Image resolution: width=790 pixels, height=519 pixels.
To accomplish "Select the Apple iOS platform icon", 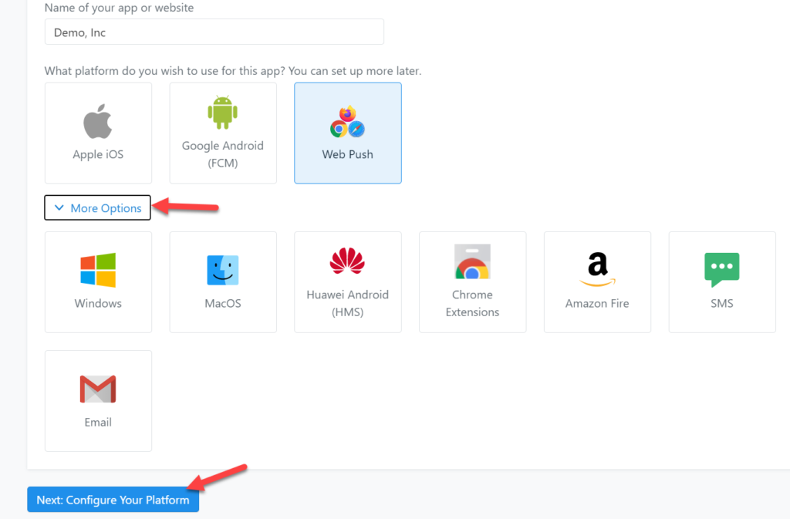I will click(x=98, y=121).
